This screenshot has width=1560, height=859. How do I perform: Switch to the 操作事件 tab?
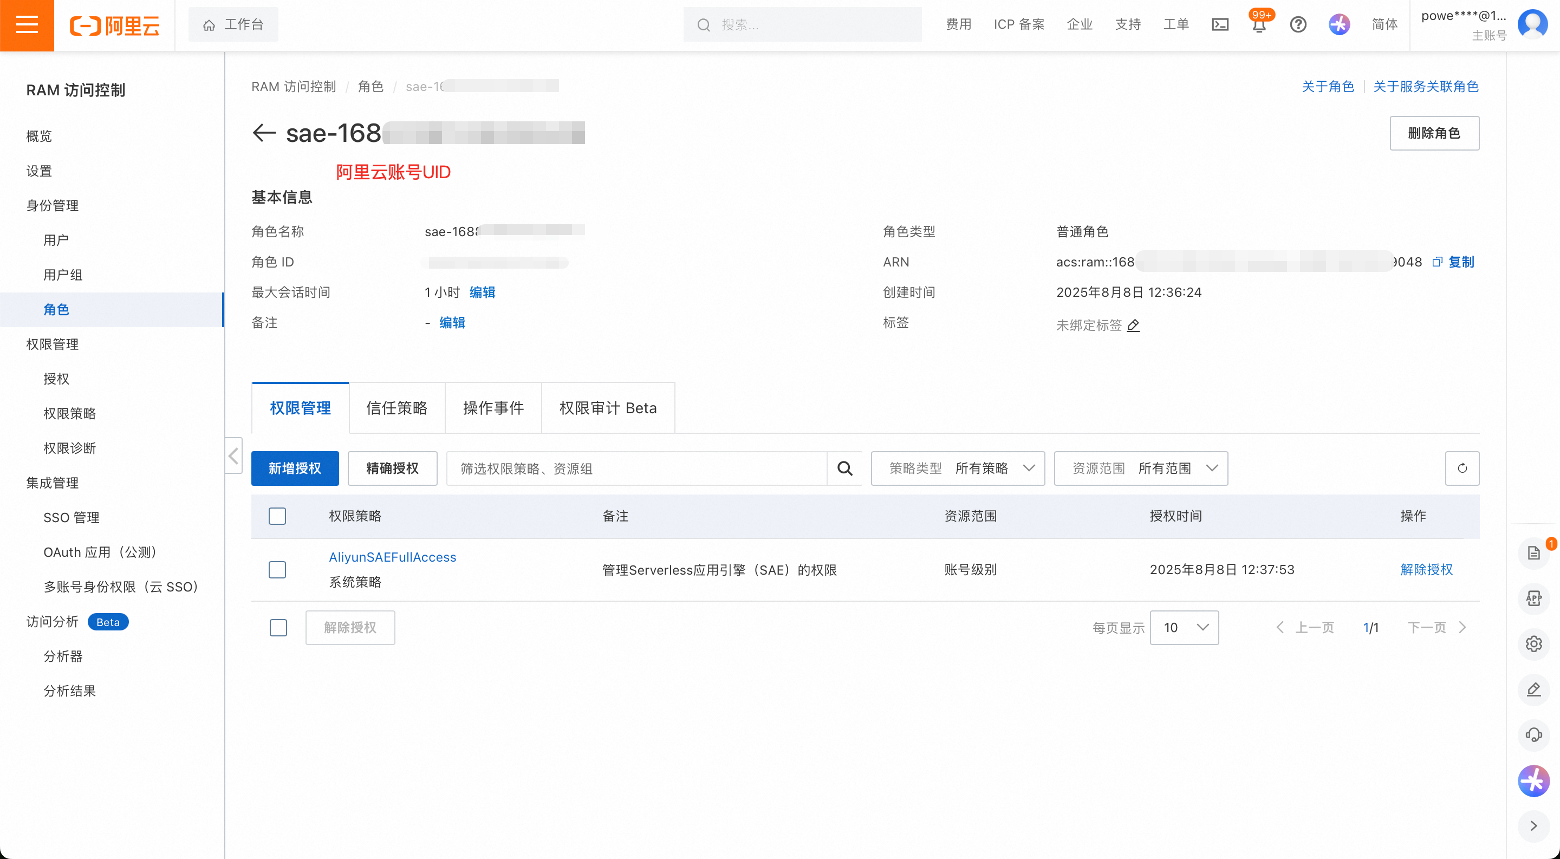493,408
